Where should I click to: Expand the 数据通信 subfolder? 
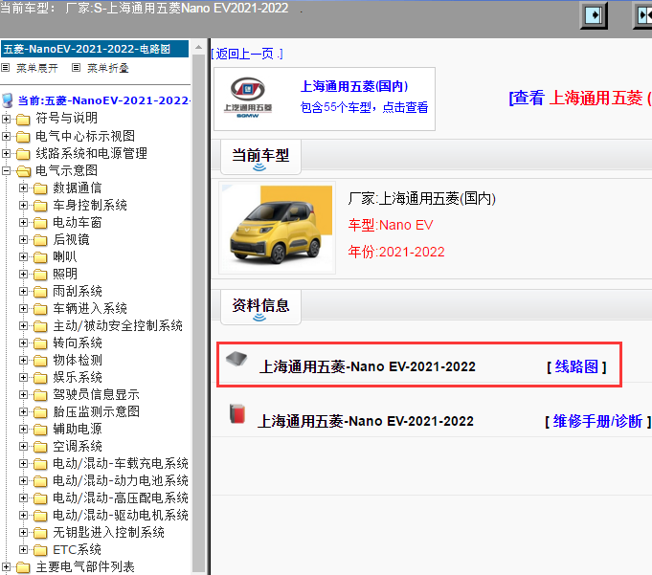[x=23, y=188]
